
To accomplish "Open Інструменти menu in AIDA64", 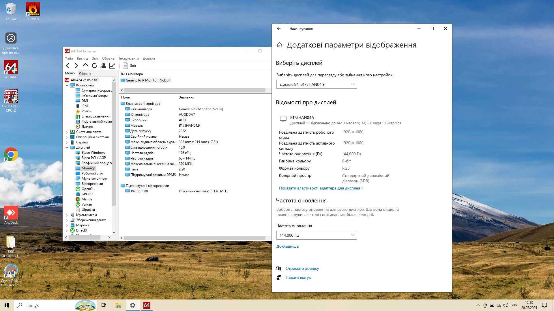I will click(x=129, y=58).
